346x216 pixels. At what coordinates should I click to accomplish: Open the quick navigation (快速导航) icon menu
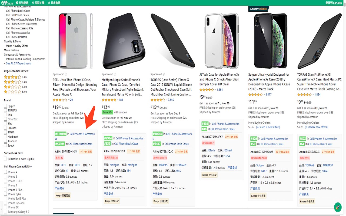pos(17,3)
